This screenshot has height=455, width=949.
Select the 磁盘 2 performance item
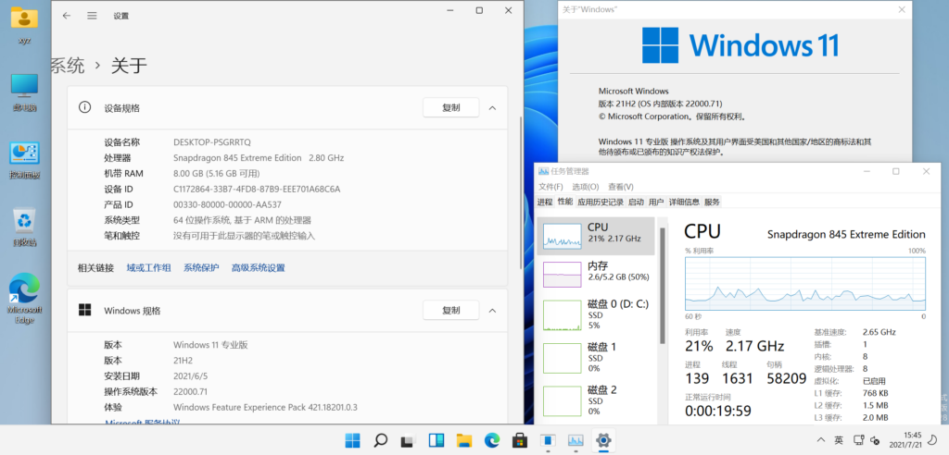pos(596,400)
